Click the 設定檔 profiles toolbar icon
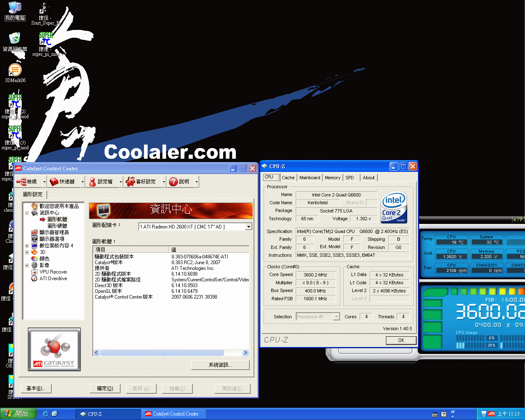Viewport: 525px width, 420px height. click(101, 181)
